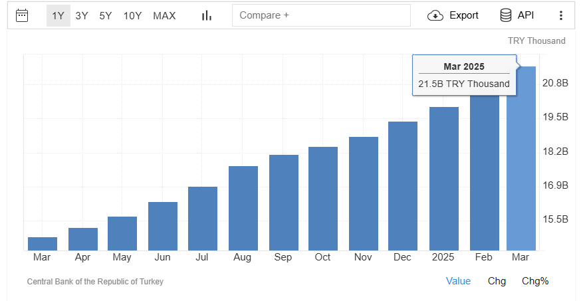Select the Value display mode
The height and width of the screenshot is (301, 583).
(x=458, y=281)
